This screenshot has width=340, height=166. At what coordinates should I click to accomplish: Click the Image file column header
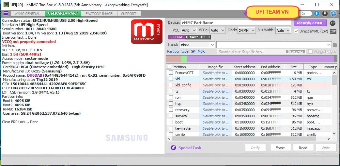point(215,67)
